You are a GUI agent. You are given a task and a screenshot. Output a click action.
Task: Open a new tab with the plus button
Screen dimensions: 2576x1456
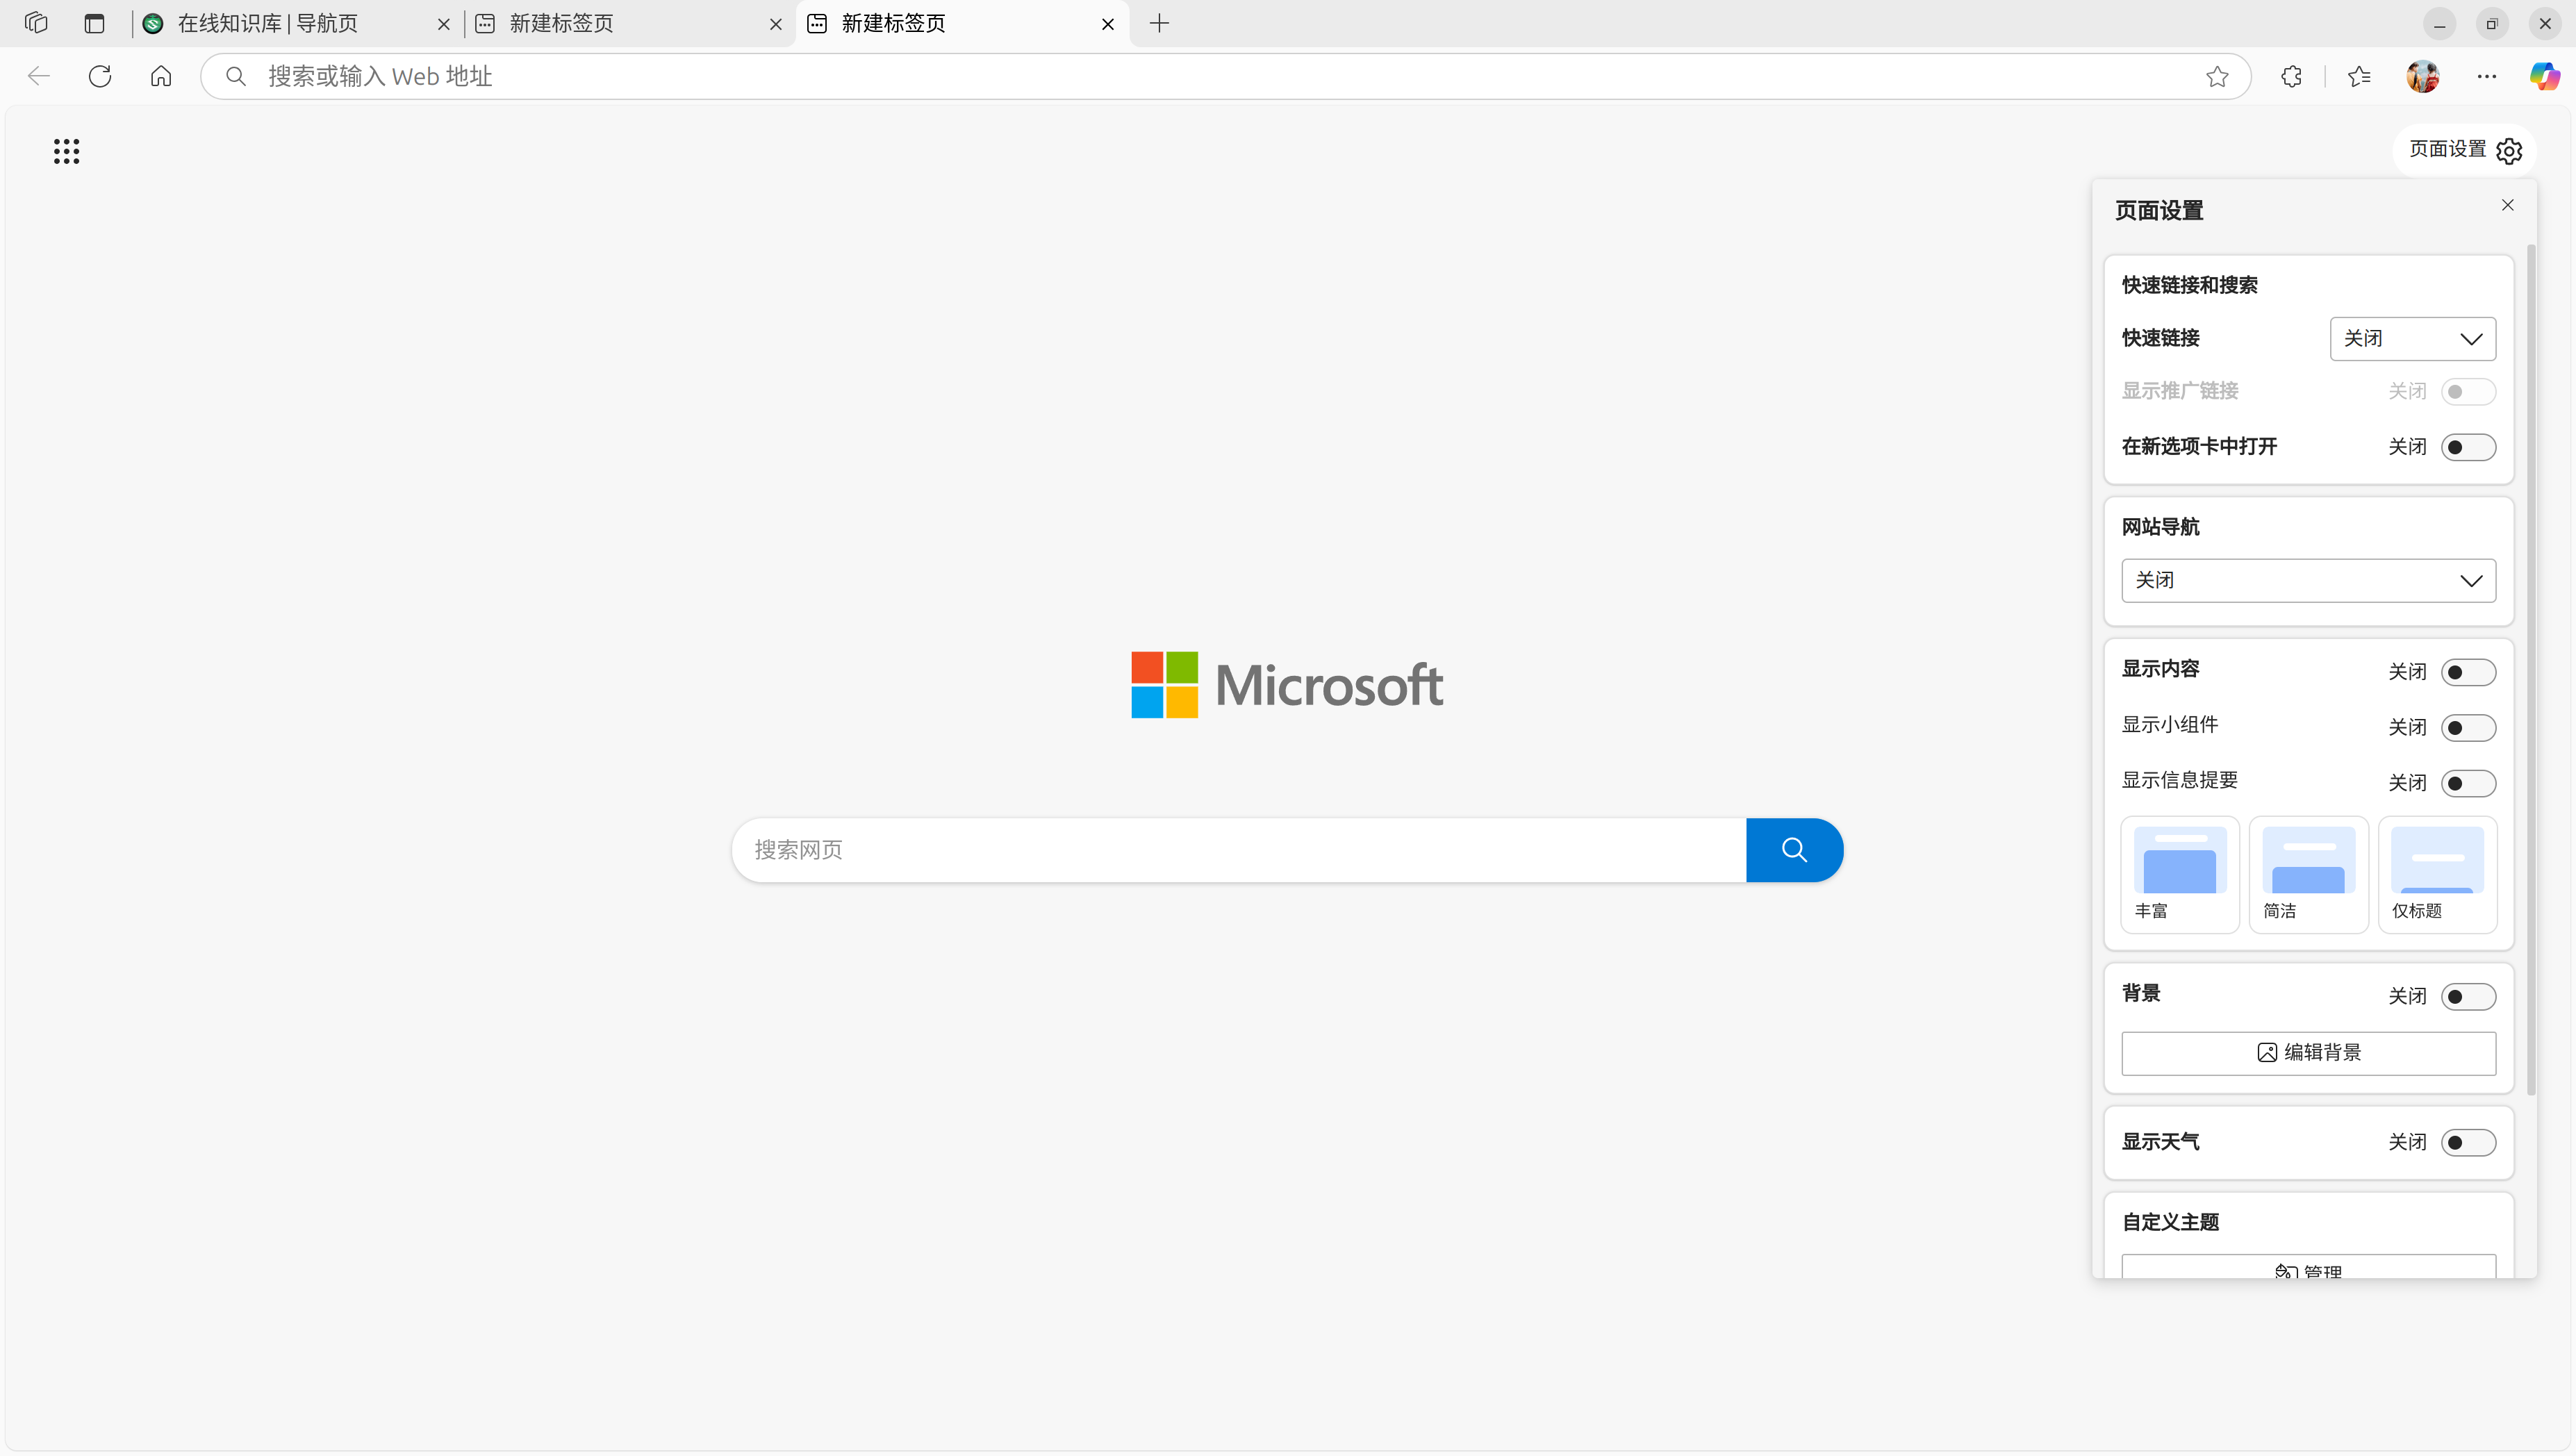pyautogui.click(x=1160, y=23)
